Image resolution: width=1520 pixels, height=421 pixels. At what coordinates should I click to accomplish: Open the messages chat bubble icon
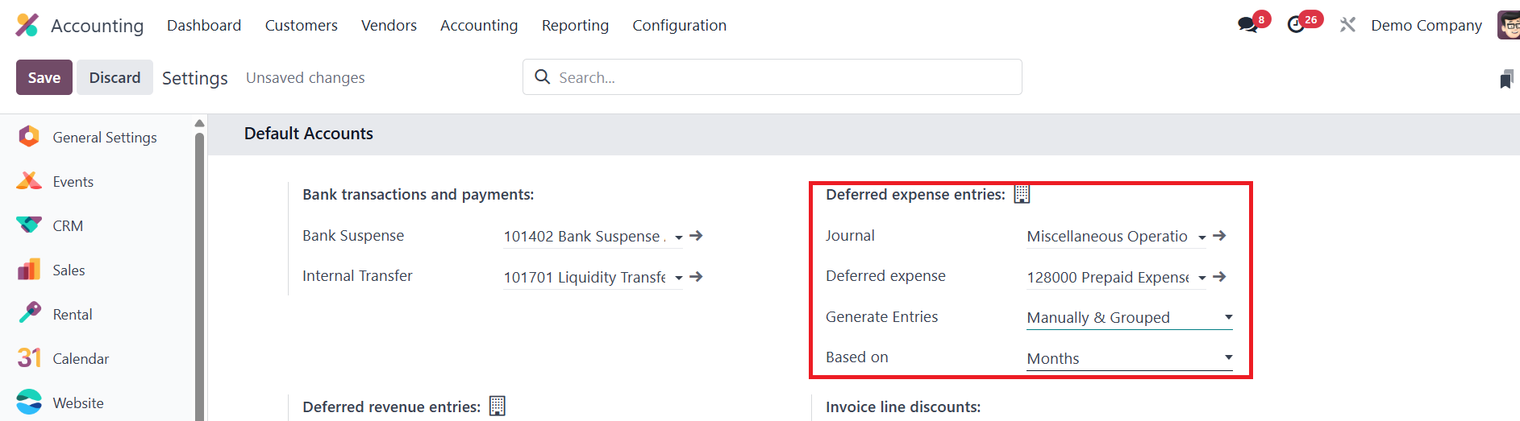[x=1248, y=25]
